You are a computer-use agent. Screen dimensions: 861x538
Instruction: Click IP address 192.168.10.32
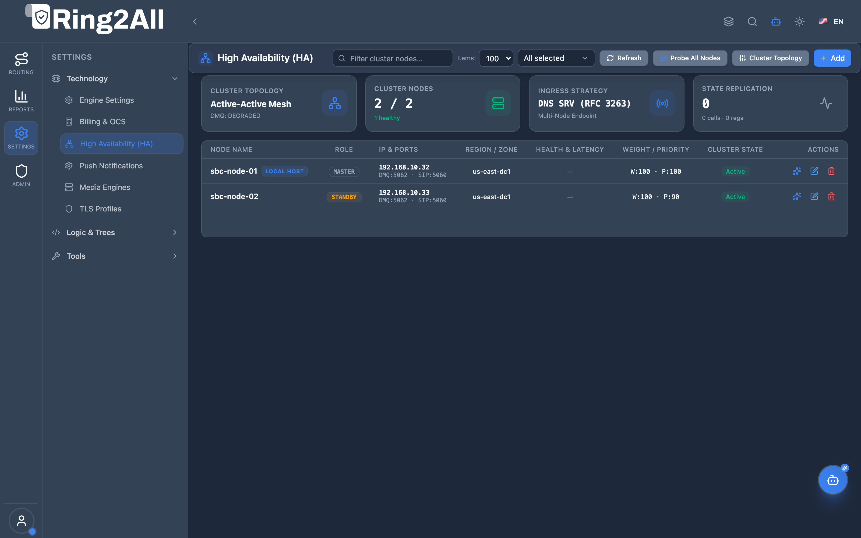[x=404, y=167]
